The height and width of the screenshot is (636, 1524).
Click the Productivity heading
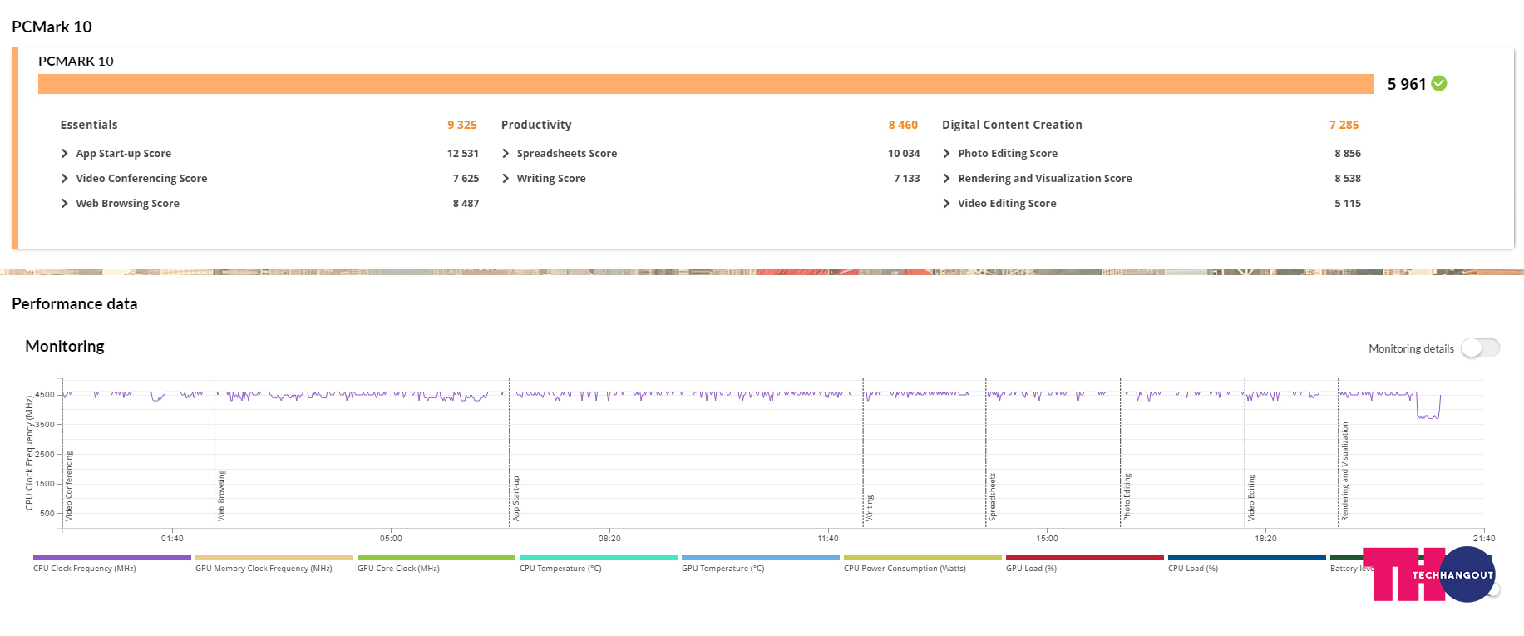coord(536,125)
